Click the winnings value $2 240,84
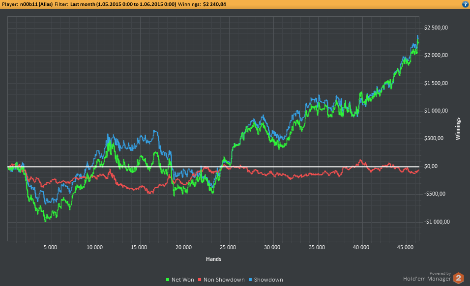The height and width of the screenshot is (286, 470). click(x=214, y=4)
